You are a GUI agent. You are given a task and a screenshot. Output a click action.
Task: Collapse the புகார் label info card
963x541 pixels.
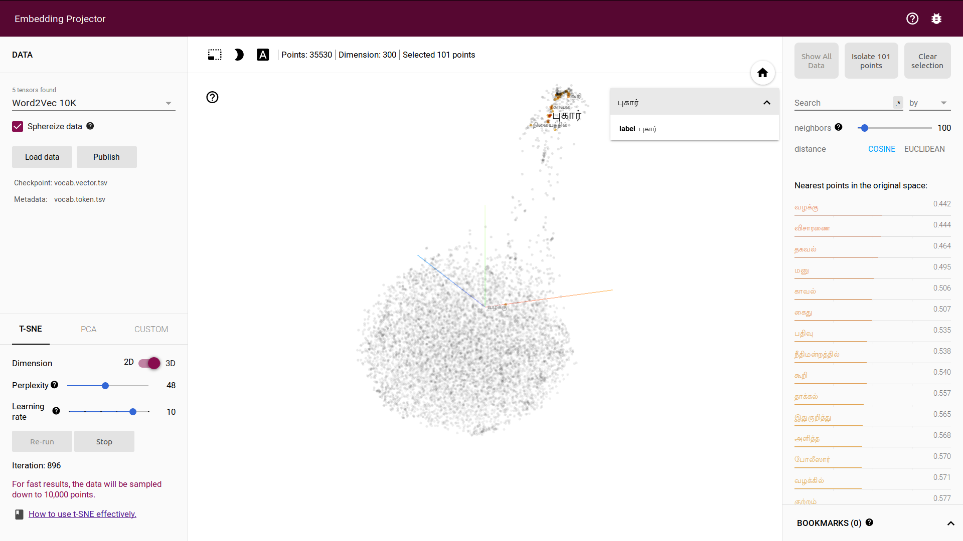pos(766,103)
